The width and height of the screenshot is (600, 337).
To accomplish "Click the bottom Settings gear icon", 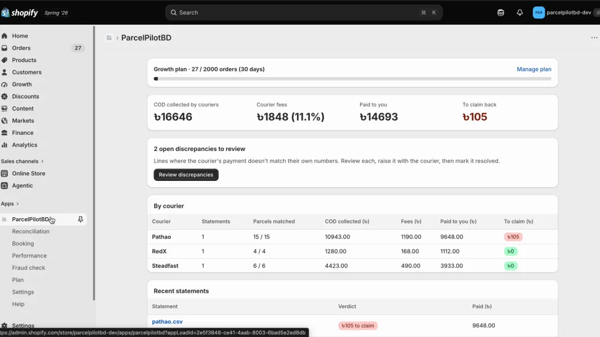I will (x=5, y=325).
